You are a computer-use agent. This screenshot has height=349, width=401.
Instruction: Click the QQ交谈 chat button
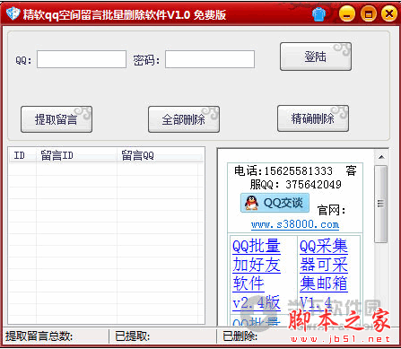(x=275, y=203)
